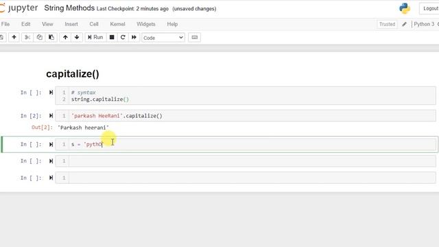Click into the first empty code cell
The height and width of the screenshot is (247, 439).
(x=246, y=161)
